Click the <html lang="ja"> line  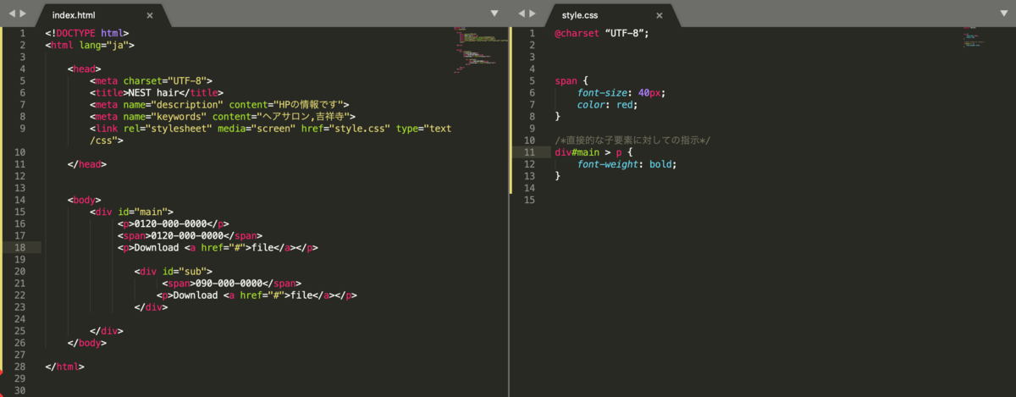(90, 45)
